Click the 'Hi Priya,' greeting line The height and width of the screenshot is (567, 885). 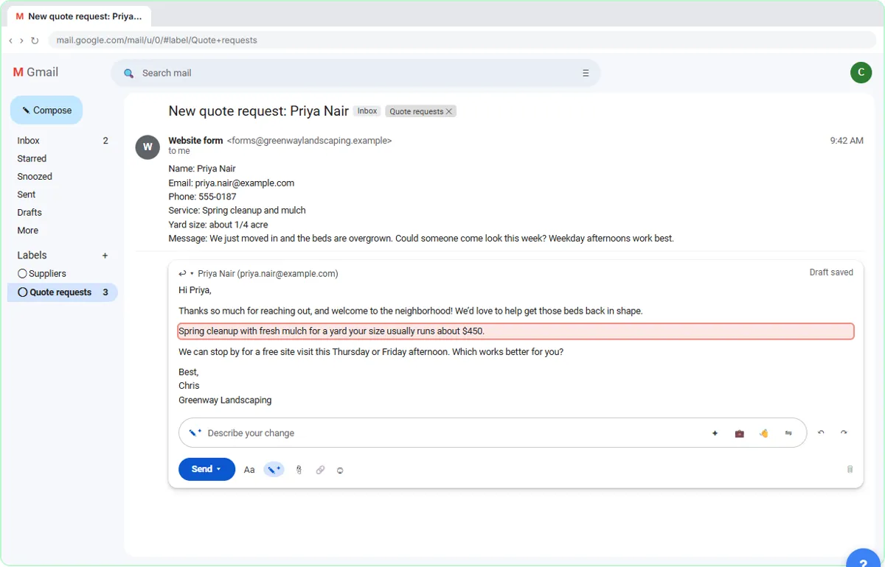195,291
